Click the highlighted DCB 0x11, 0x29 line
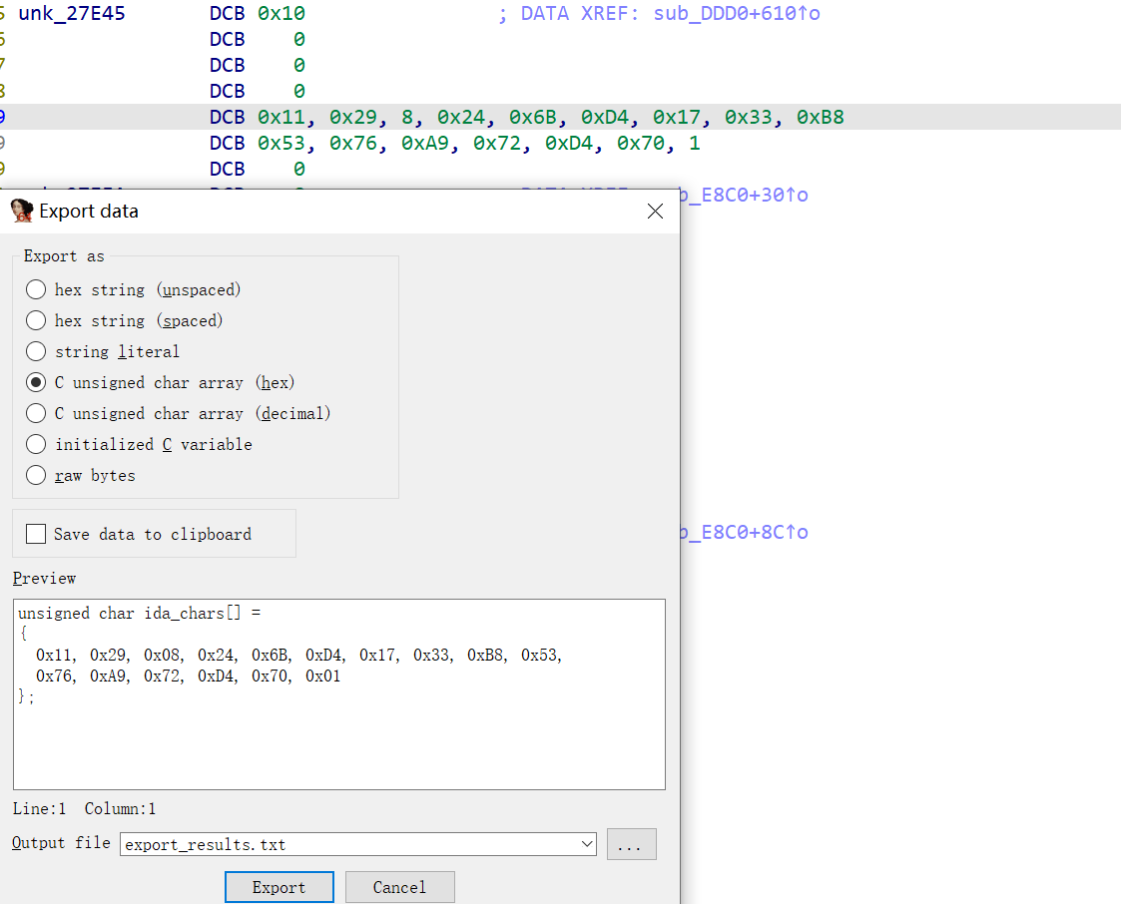1121x904 pixels. (549, 118)
